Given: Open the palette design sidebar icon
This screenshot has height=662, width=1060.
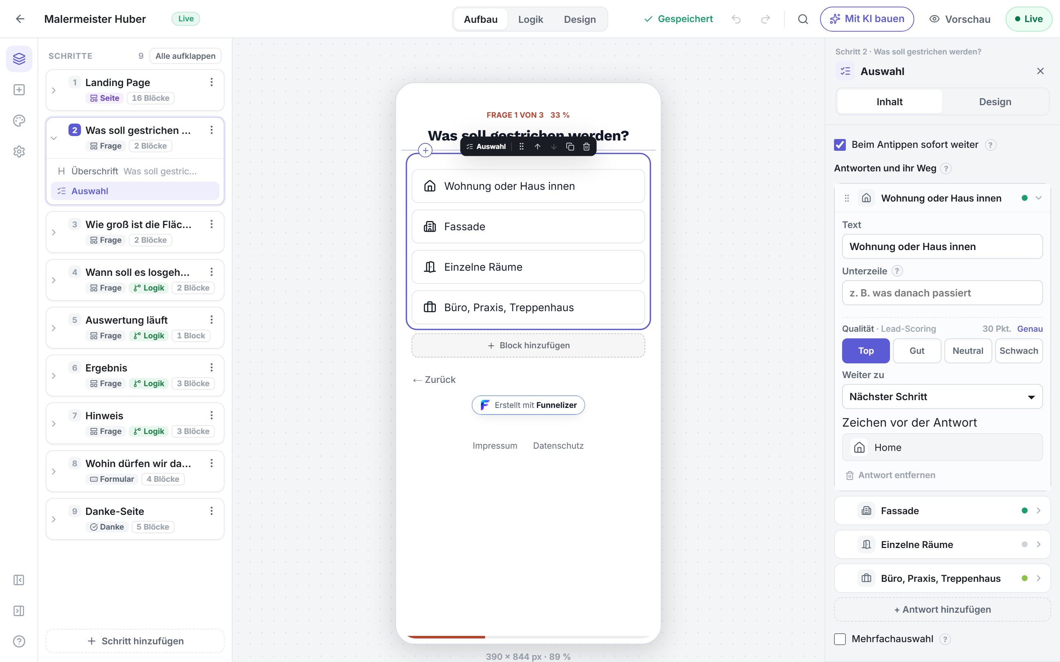Looking at the screenshot, I should (x=19, y=120).
